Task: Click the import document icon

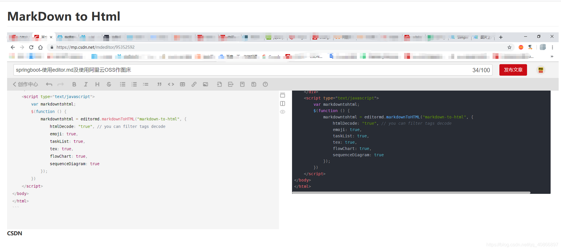Action: [x=219, y=84]
